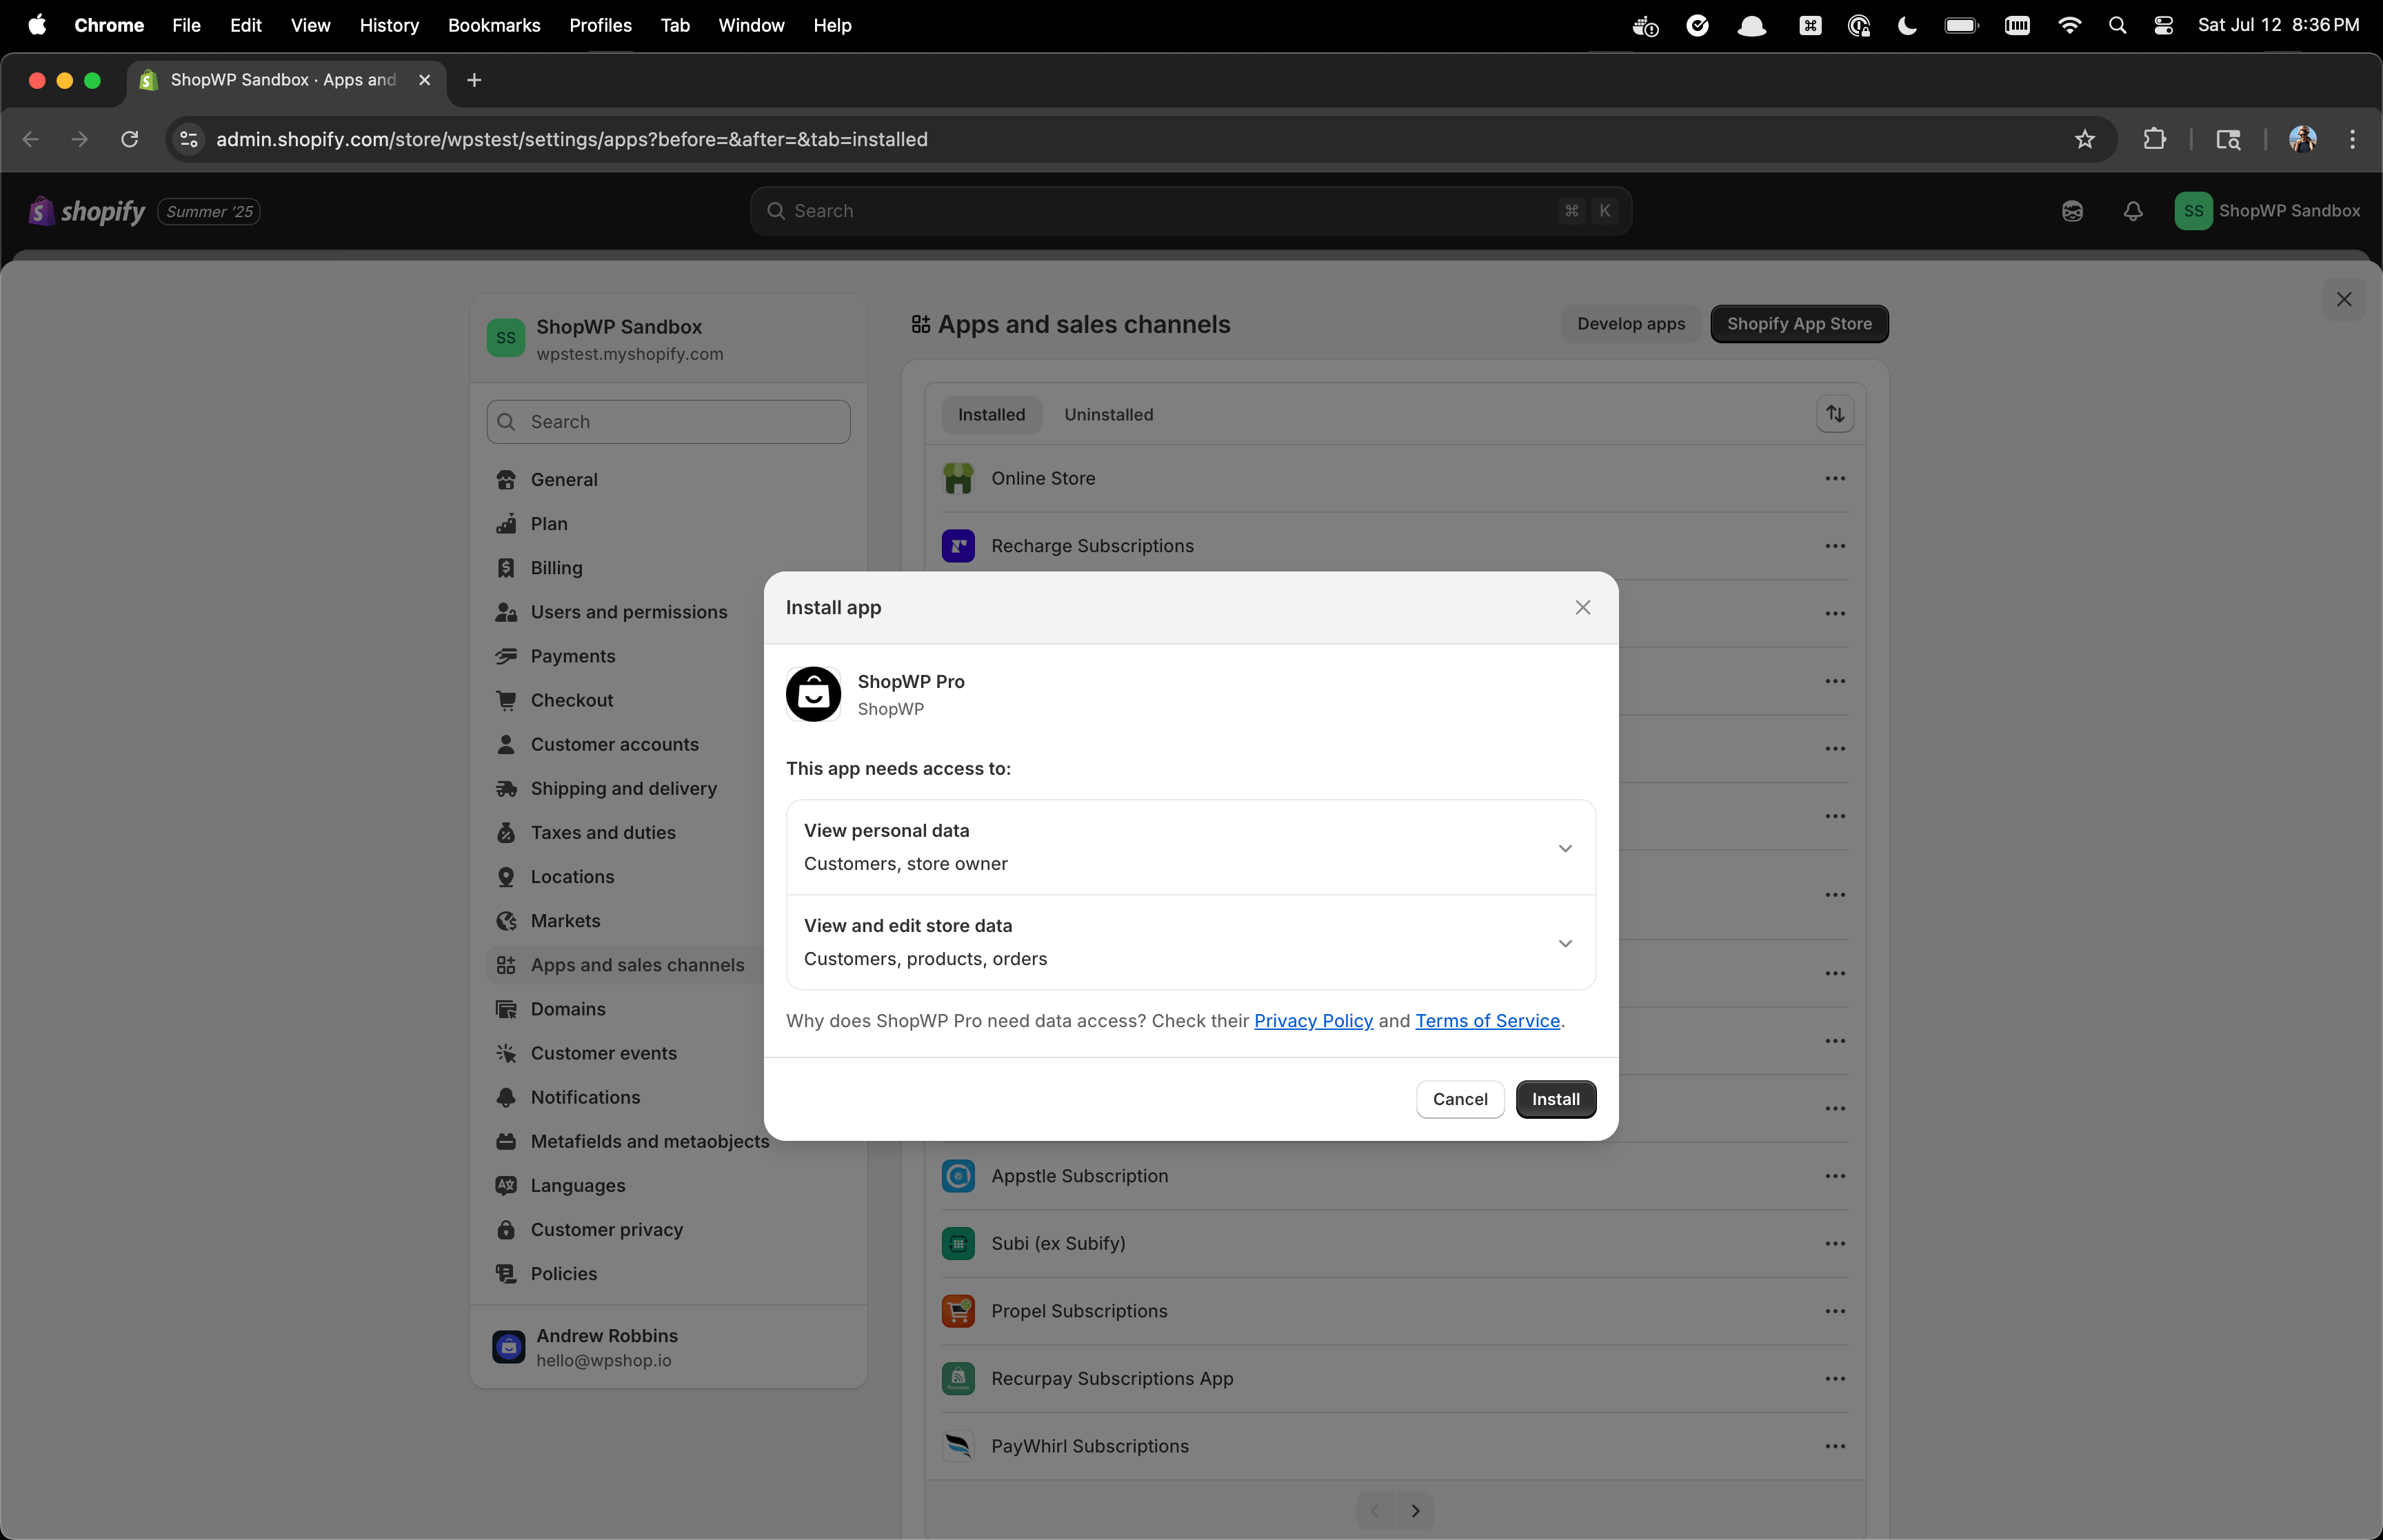Close the Install app dialog

coord(1582,607)
